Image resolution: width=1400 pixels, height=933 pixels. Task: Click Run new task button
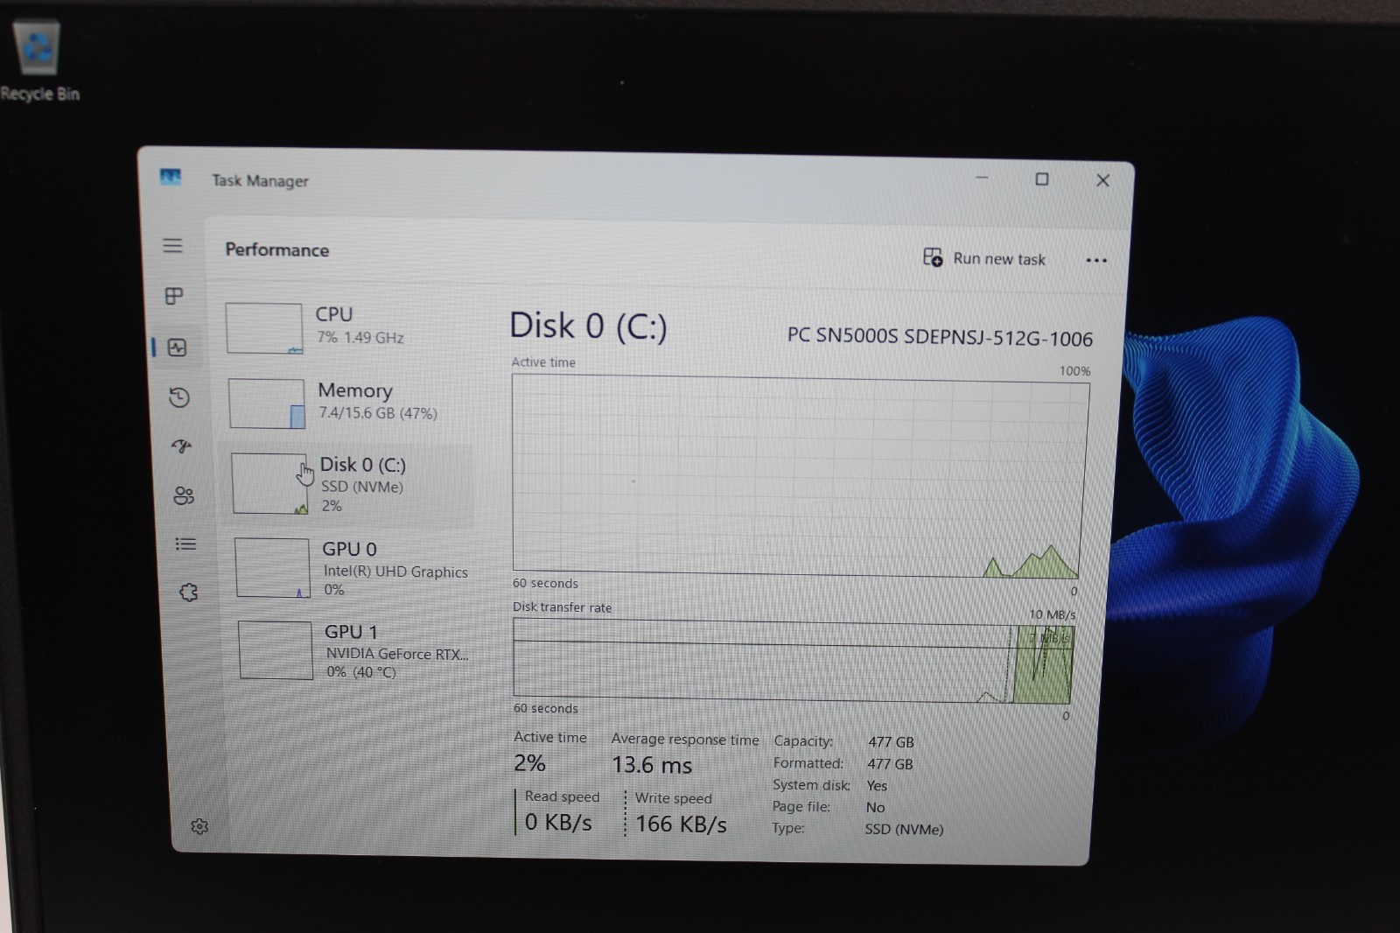point(984,258)
